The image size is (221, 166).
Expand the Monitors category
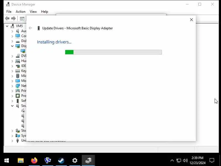[12, 81]
